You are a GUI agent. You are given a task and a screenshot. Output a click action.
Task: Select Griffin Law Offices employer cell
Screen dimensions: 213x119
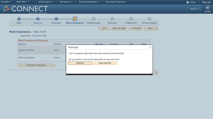[x=26, y=58]
